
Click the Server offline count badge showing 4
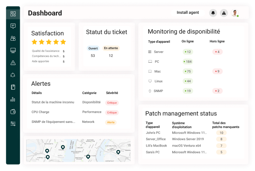(217, 52)
